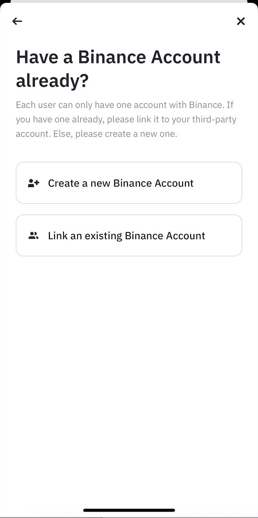The width and height of the screenshot is (258, 518).
Task: Click the 'Have a Binance Account already?' heading
Action: (x=118, y=69)
